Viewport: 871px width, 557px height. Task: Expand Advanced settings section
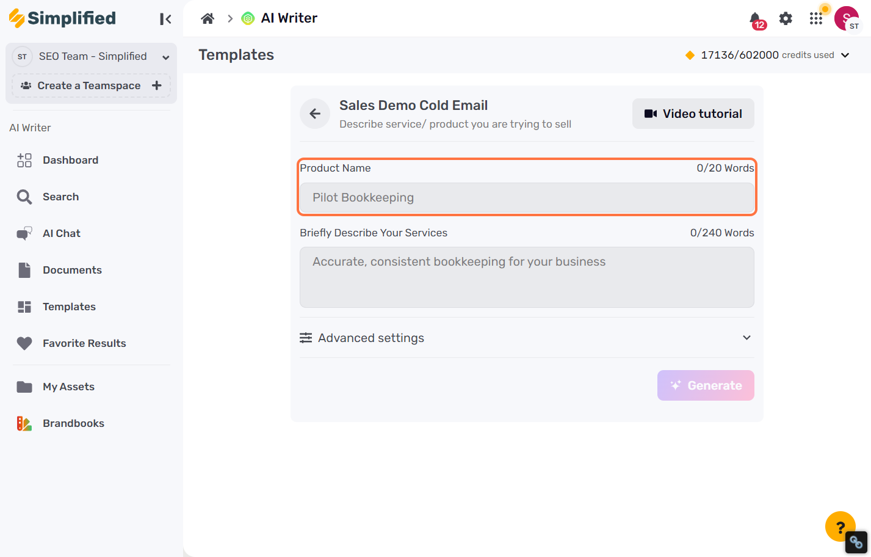pos(527,338)
